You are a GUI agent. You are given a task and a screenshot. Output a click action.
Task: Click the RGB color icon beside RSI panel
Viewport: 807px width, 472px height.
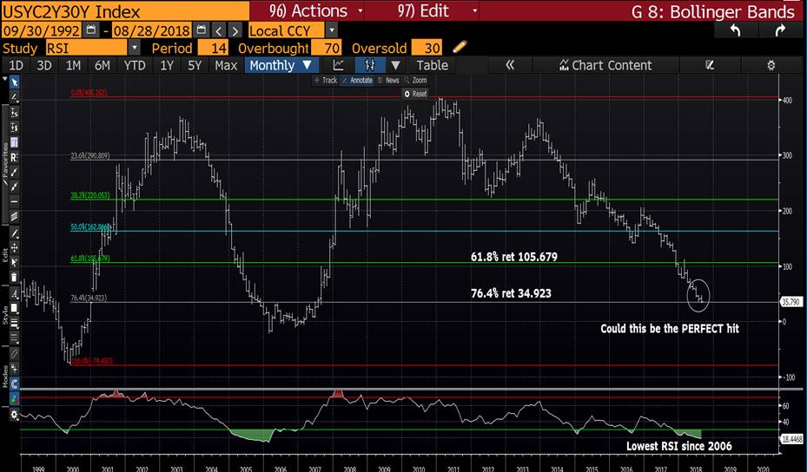(15, 398)
